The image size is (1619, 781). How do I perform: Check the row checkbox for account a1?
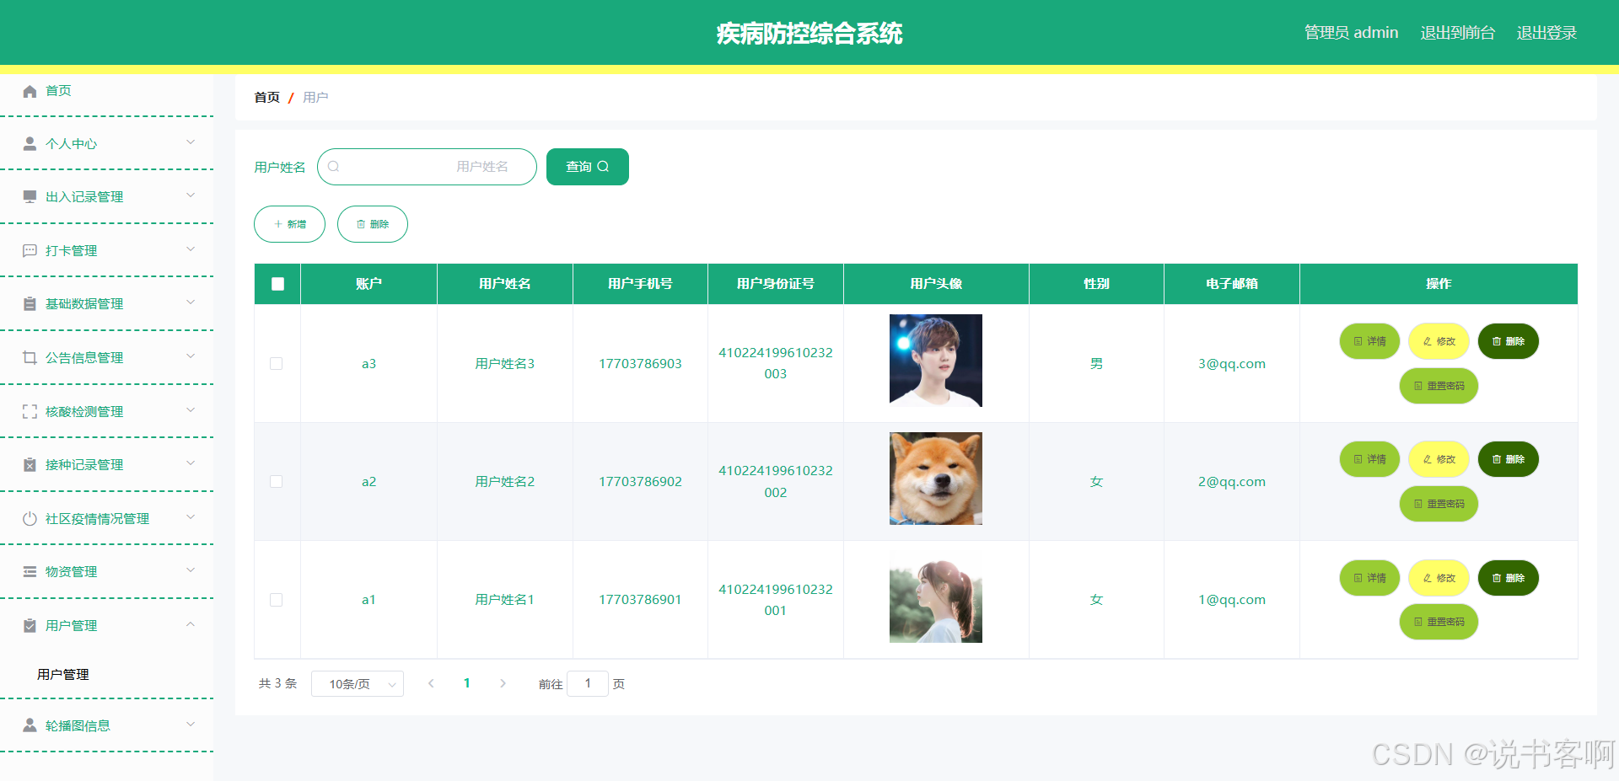pos(276,600)
